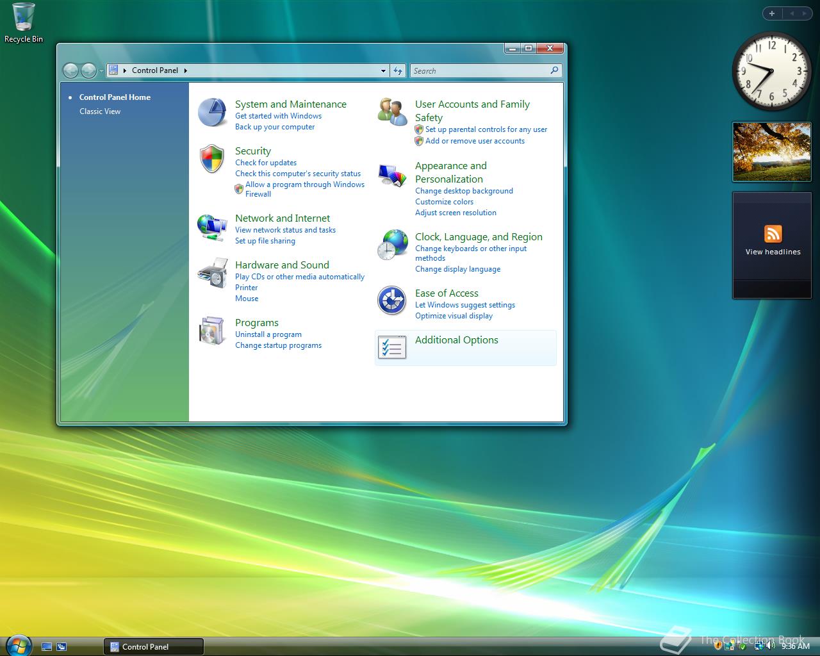Open Adjust screen resolution link
The height and width of the screenshot is (656, 820).
coord(455,213)
